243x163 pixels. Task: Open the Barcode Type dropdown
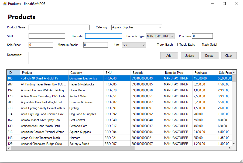click(160, 36)
